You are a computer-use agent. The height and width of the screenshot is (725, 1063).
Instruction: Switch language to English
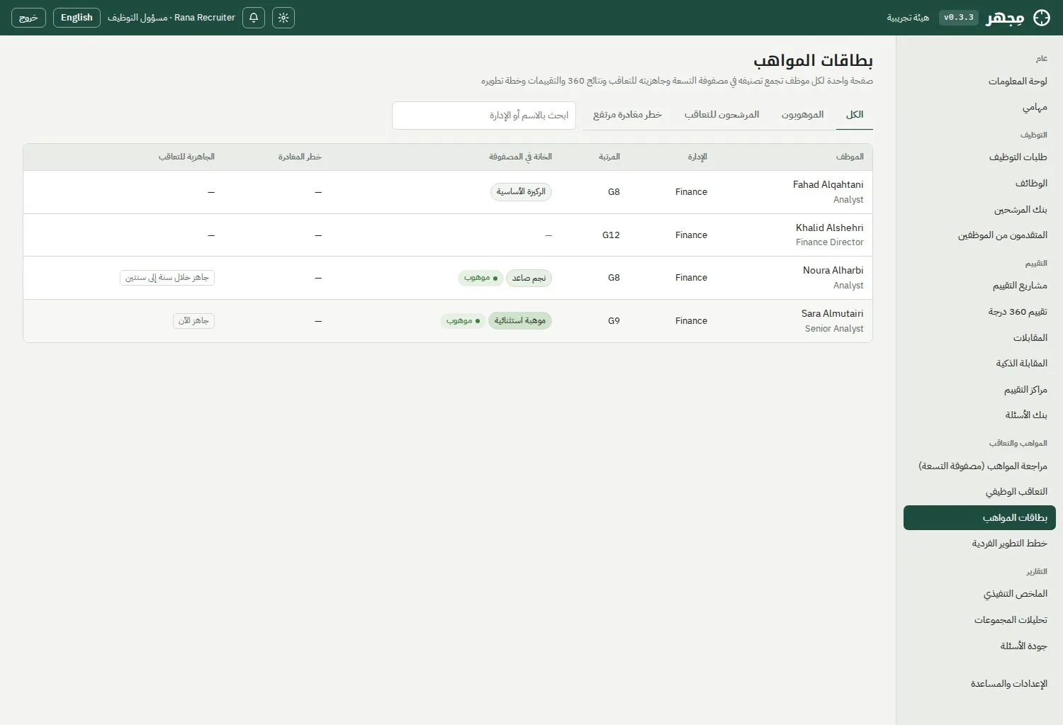coord(77,18)
